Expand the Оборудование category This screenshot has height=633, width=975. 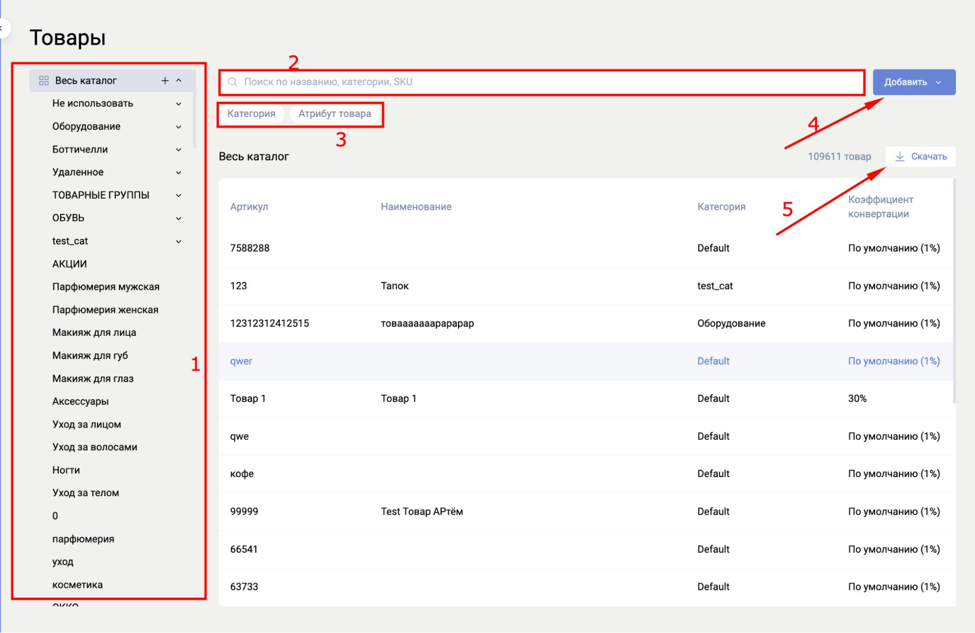click(179, 127)
